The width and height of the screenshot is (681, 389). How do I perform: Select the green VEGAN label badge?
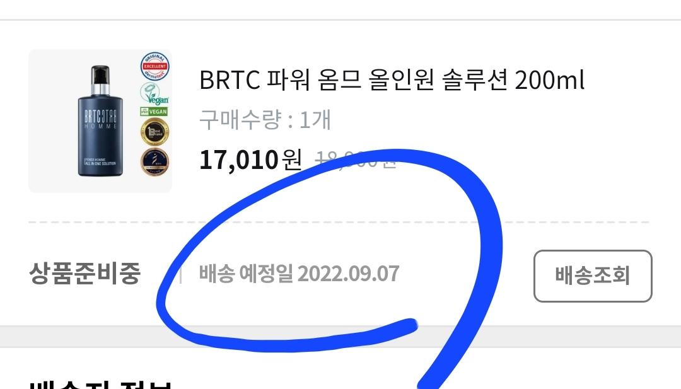(154, 112)
